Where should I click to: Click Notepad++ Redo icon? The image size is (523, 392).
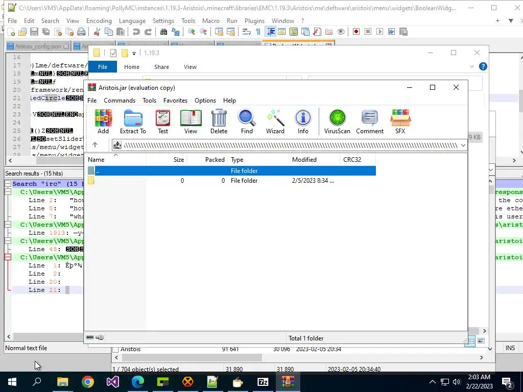pos(148,32)
